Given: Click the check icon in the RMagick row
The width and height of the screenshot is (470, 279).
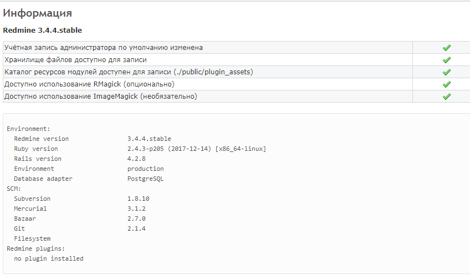Looking at the screenshot, I should (447, 84).
